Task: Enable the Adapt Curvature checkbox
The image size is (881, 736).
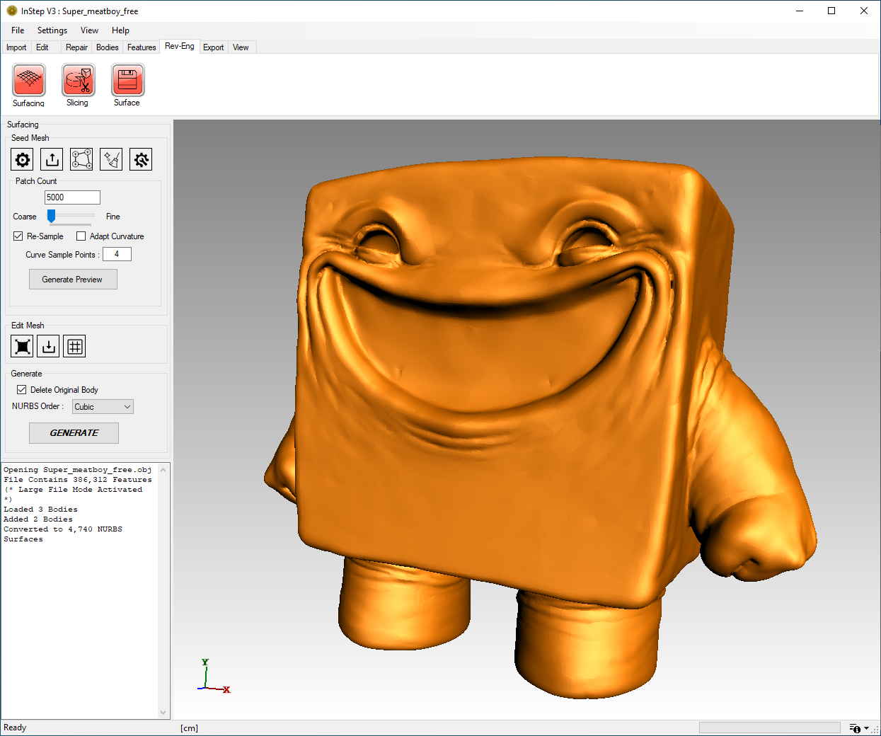Action: (x=81, y=236)
